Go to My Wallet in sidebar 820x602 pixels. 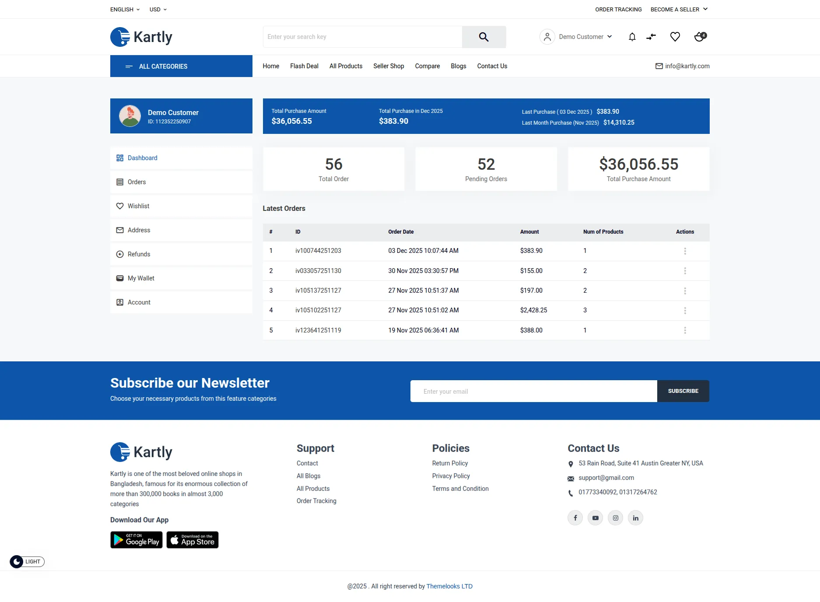point(141,278)
